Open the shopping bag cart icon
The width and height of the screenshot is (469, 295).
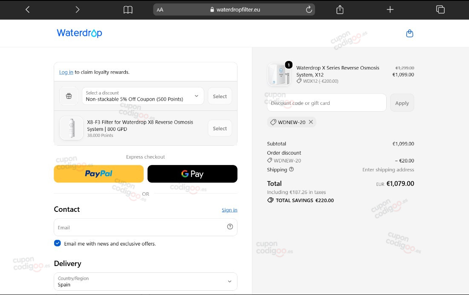coord(409,33)
